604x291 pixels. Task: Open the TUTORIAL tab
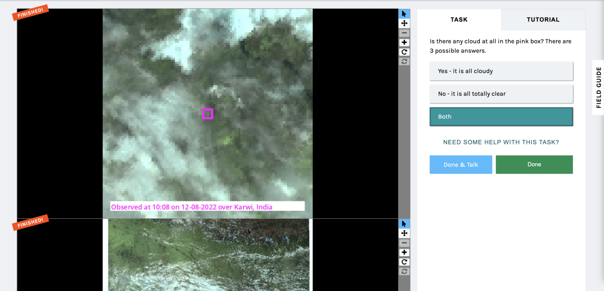pyautogui.click(x=543, y=19)
